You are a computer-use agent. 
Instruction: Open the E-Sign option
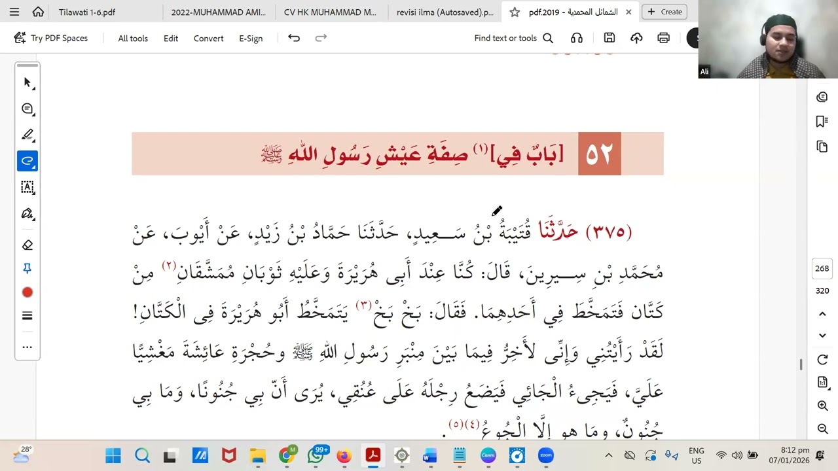[251, 38]
